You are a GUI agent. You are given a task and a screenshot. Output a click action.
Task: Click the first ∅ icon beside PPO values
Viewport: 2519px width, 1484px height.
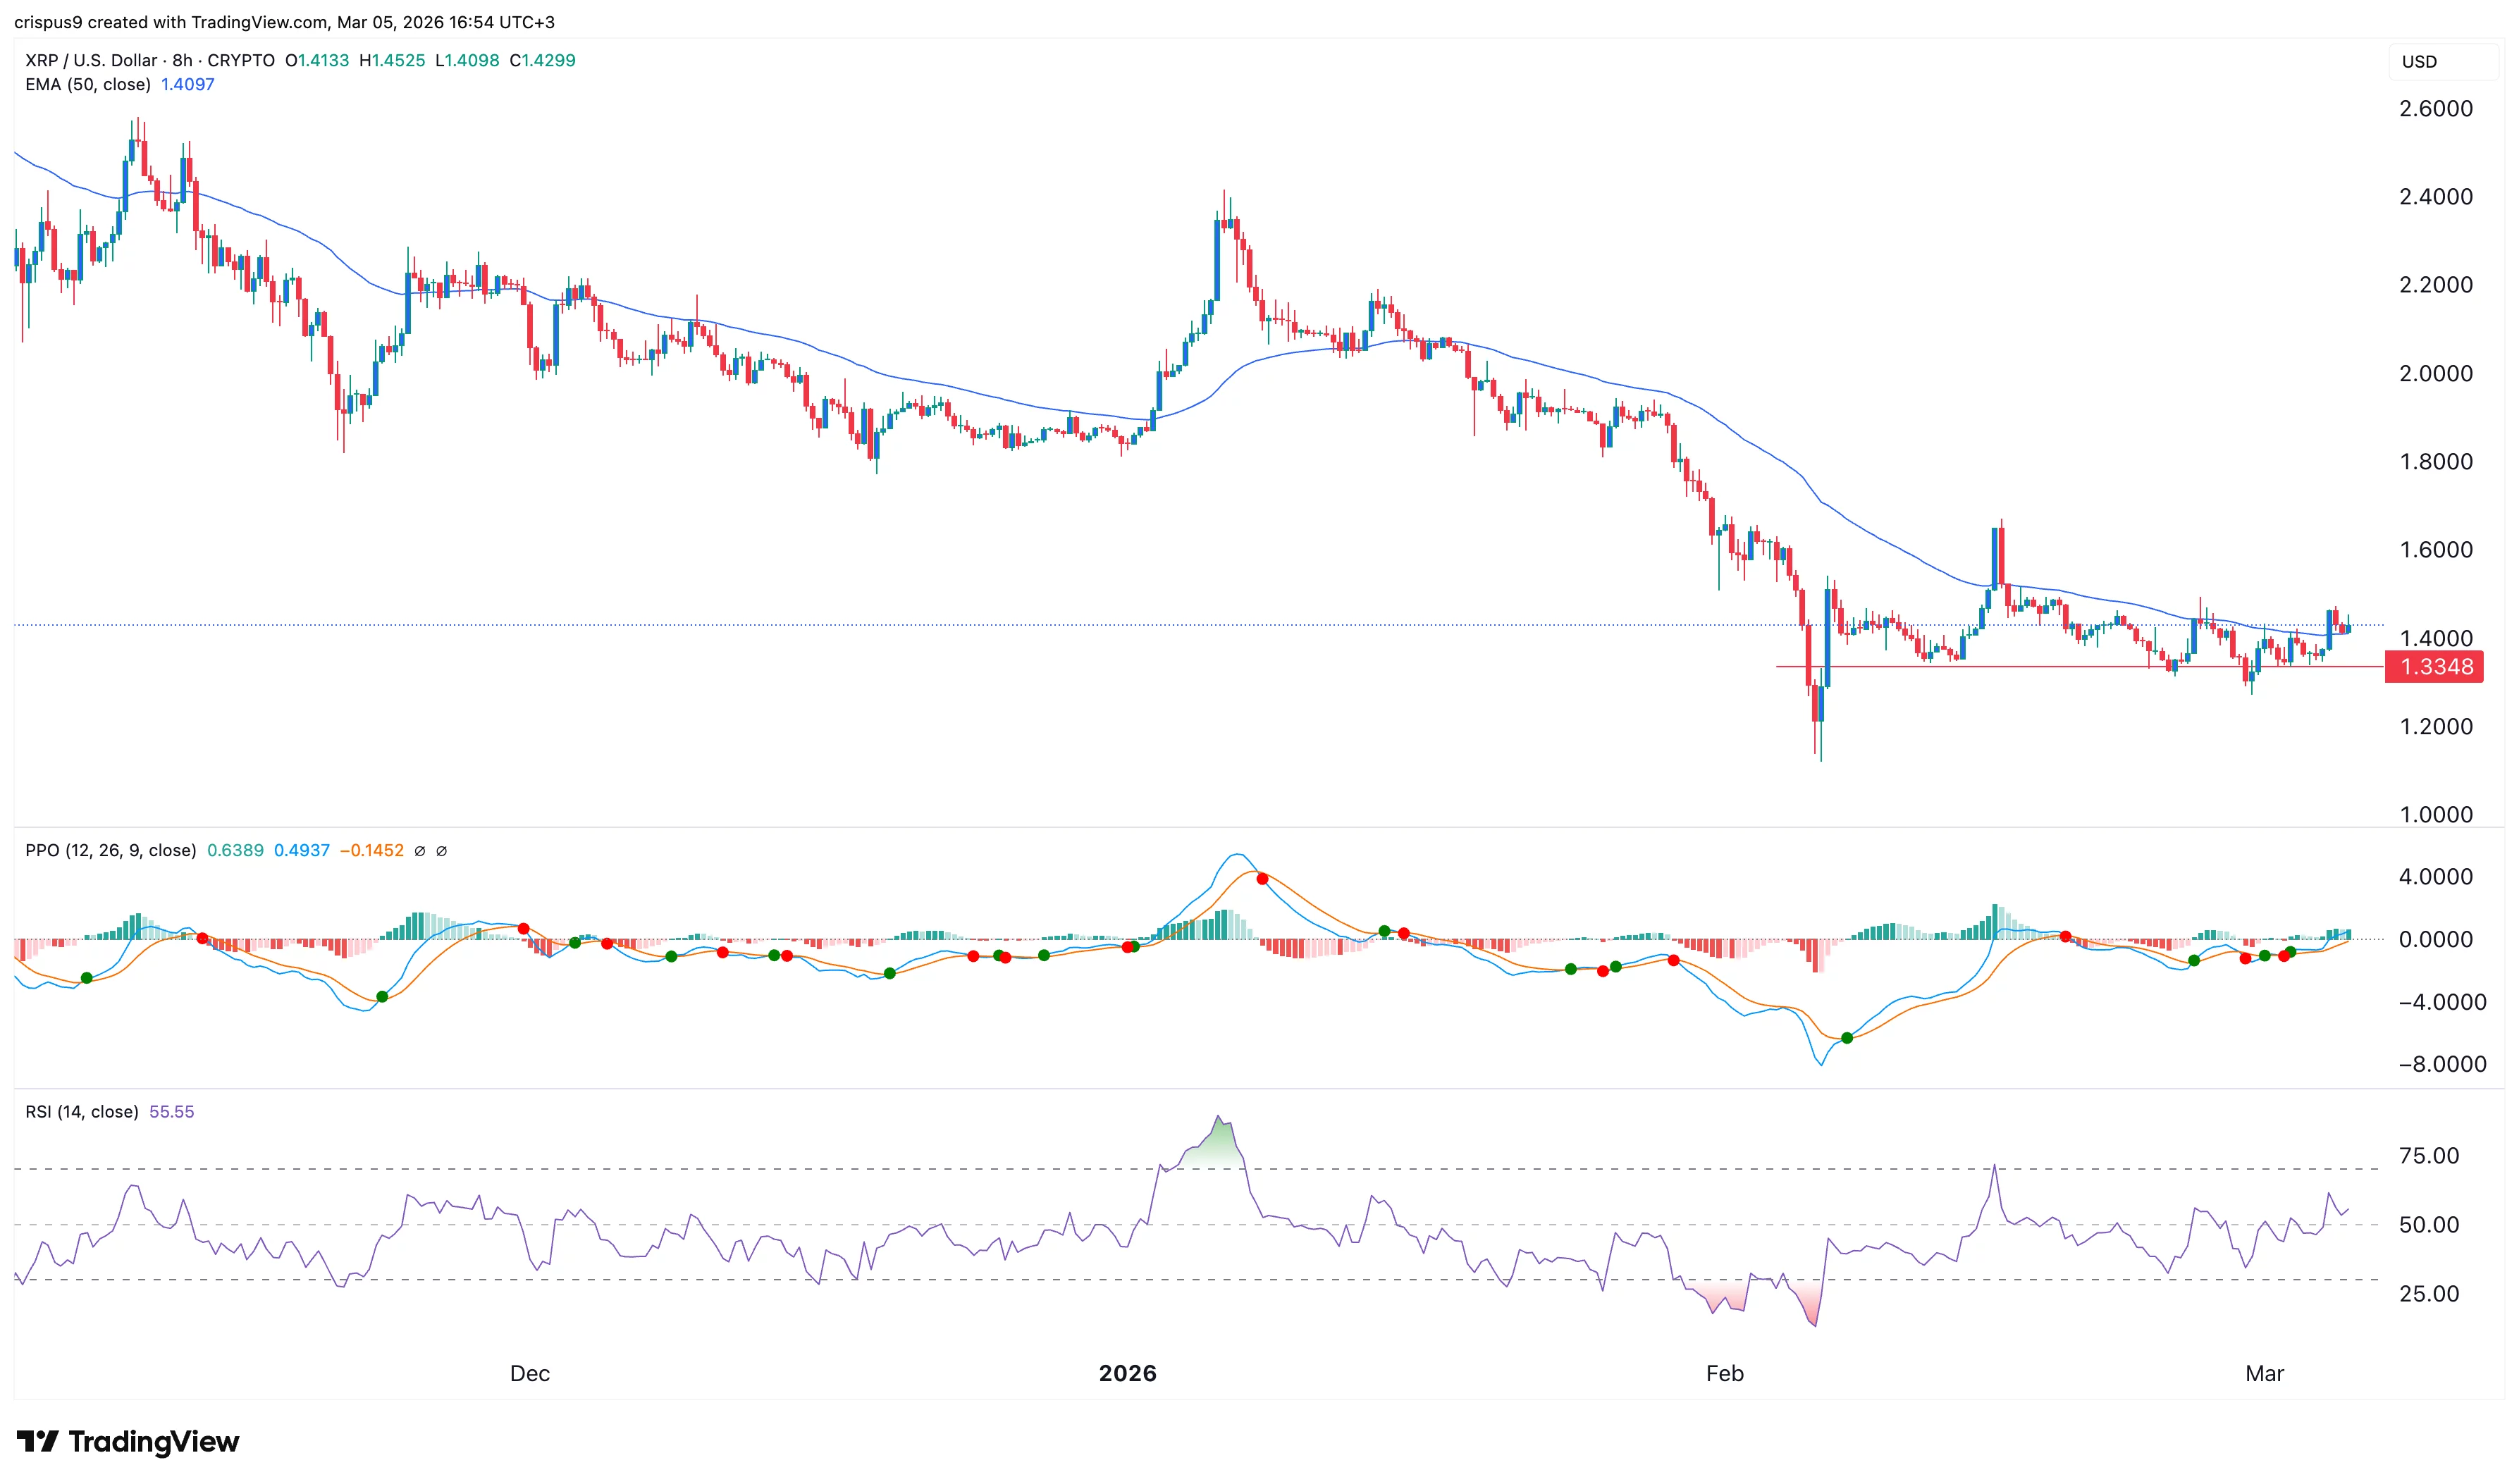pyautogui.click(x=421, y=851)
